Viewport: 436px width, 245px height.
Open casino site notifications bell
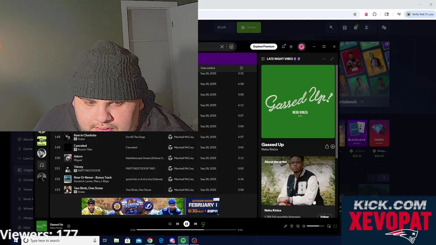tap(356, 28)
